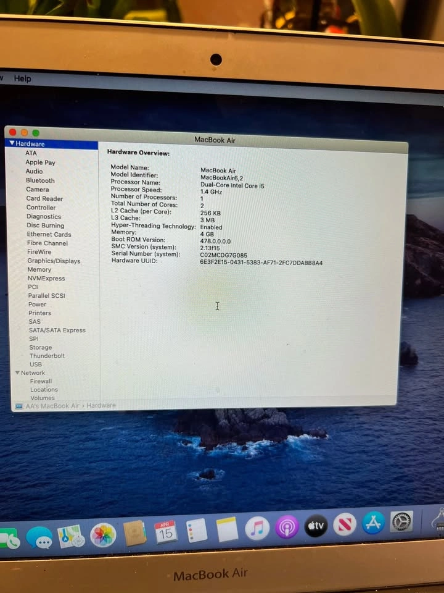Click AA's MacBook Air in the path bar

pos(52,406)
